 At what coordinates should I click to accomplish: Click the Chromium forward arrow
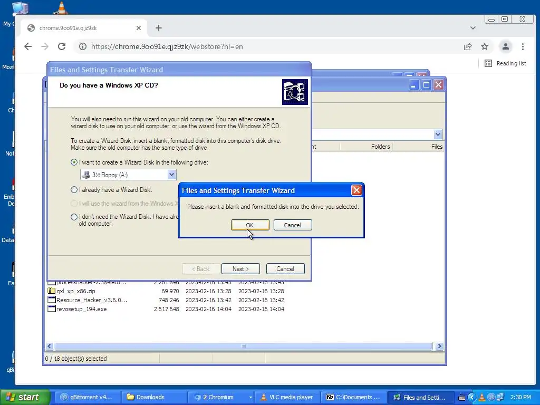pyautogui.click(x=45, y=46)
